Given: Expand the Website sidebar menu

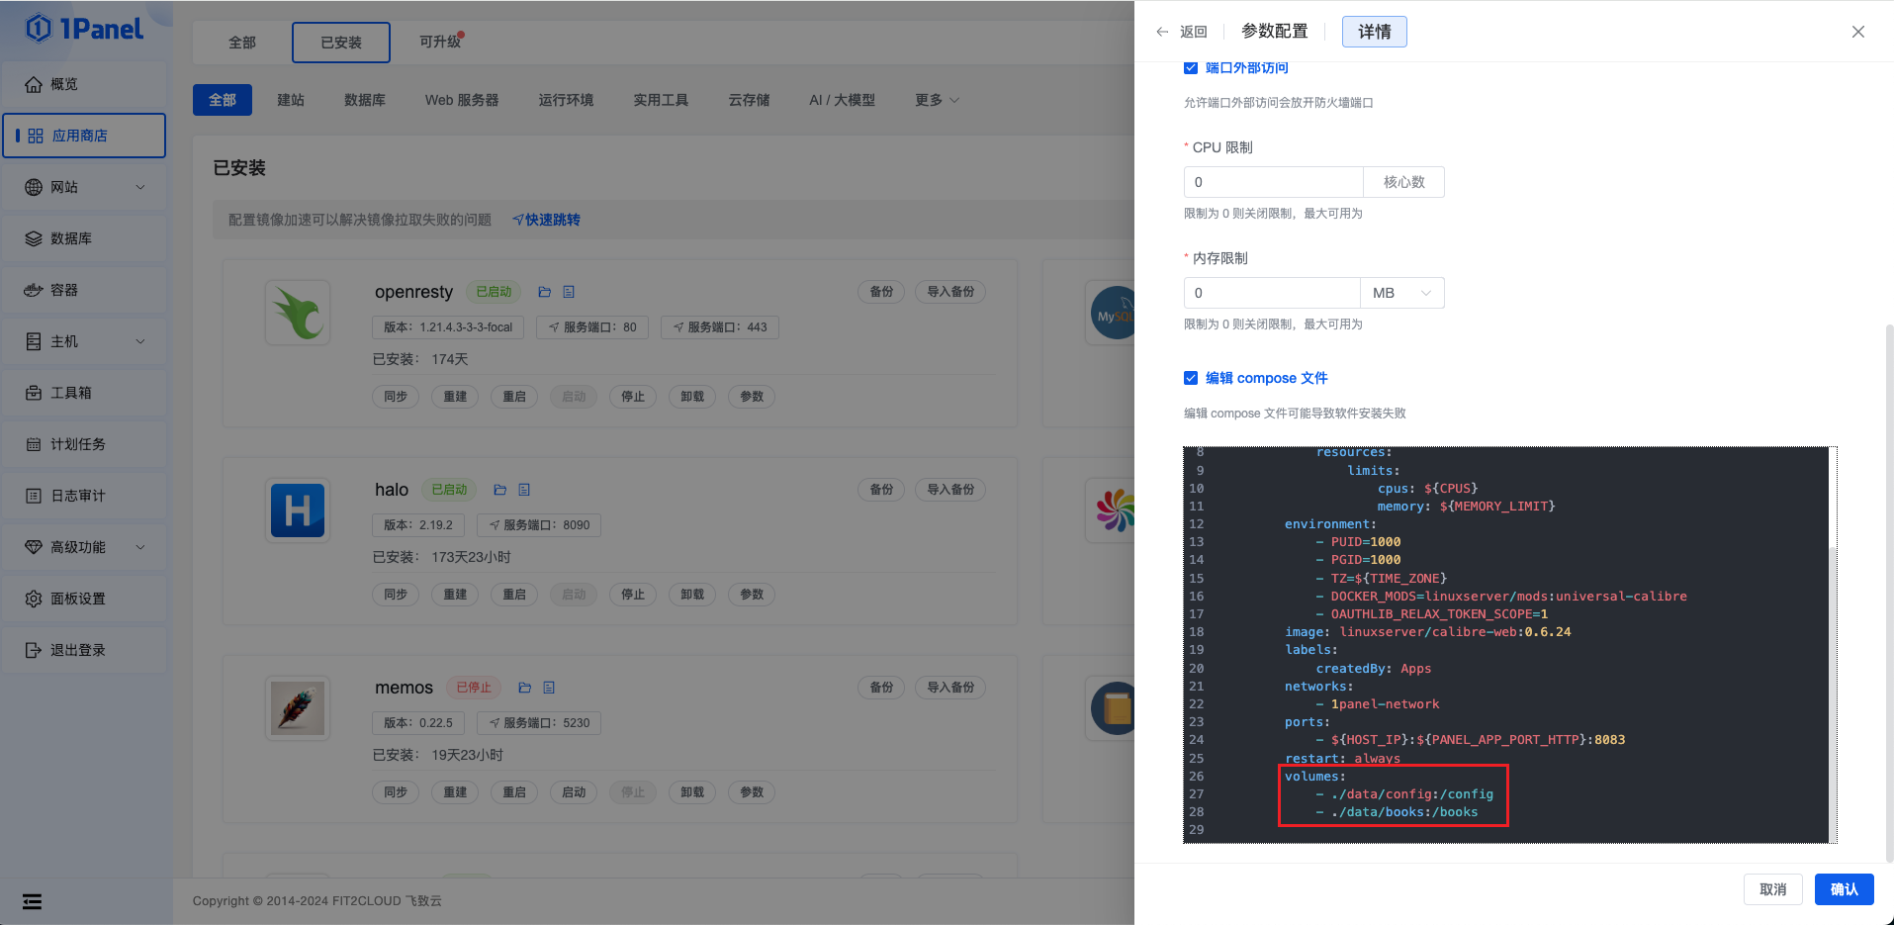Looking at the screenshot, I should click(84, 187).
